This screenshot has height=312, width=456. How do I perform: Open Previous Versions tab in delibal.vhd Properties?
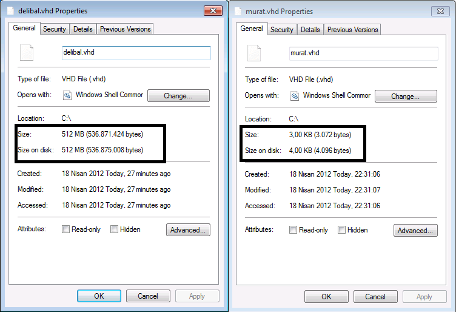coord(126,29)
